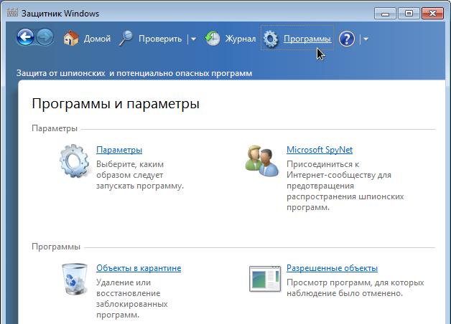The width and height of the screenshot is (451, 324).
Task: Click the text Просмотр программ, для которых
Action: click(355, 282)
